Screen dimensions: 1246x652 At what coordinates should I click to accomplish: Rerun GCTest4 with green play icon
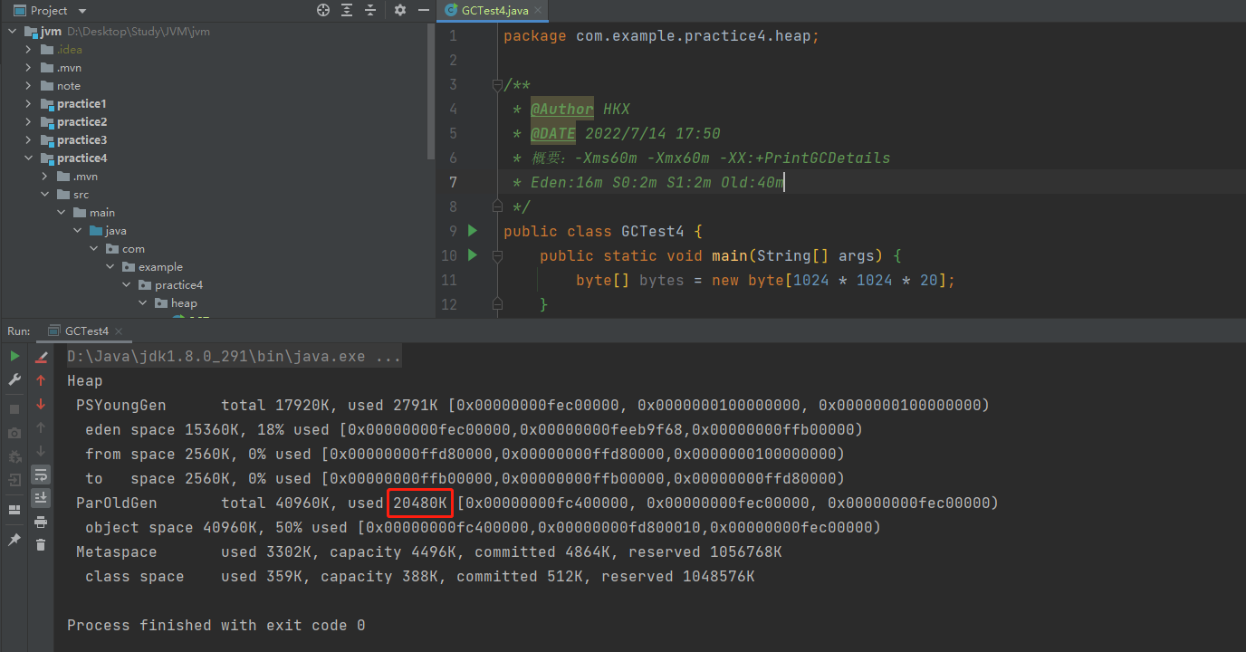pos(14,356)
